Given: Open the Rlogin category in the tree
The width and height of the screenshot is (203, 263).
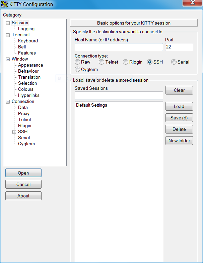Looking at the screenshot, I should (x=24, y=126).
